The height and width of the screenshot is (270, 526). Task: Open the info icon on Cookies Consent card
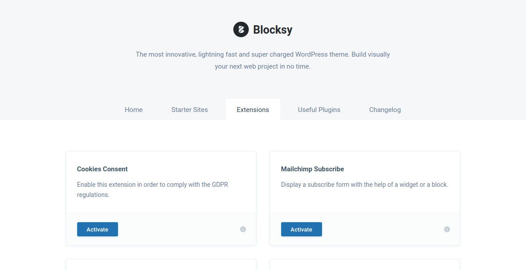tap(243, 229)
